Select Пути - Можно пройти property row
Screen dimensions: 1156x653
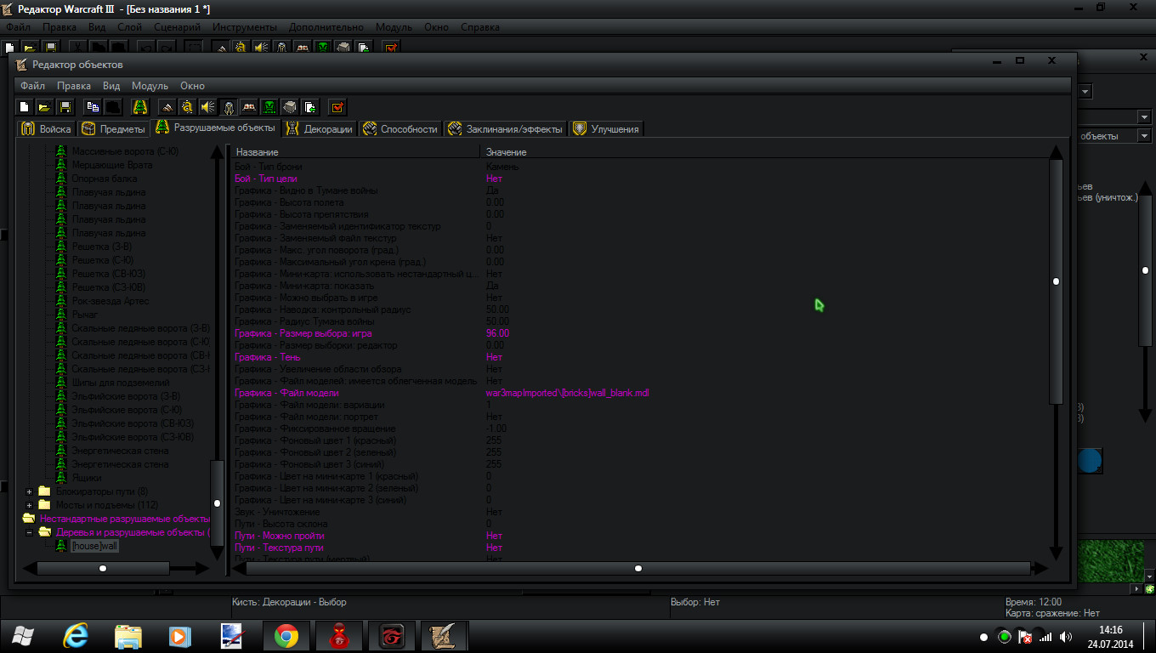point(639,536)
